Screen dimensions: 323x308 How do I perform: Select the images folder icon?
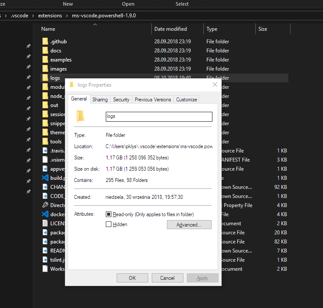click(x=45, y=68)
